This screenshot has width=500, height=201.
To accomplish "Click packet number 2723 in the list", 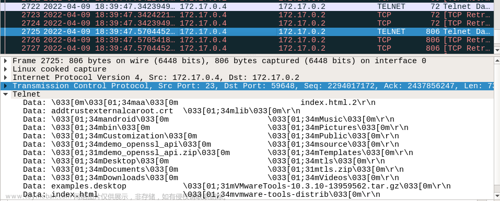I will (x=31, y=15).
